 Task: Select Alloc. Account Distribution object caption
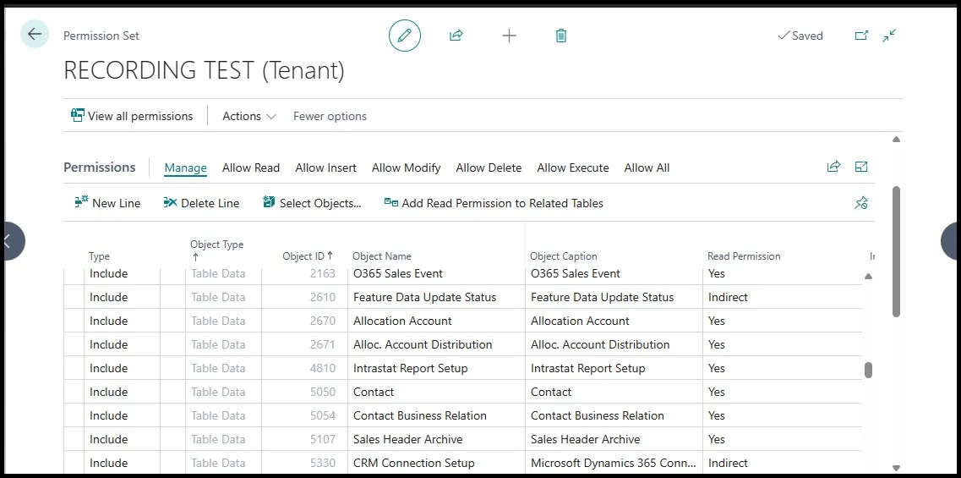click(600, 344)
